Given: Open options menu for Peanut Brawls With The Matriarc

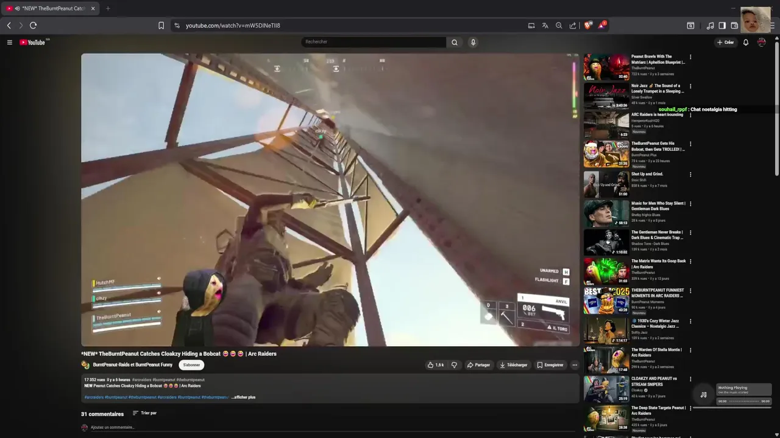Looking at the screenshot, I should pyautogui.click(x=690, y=57).
